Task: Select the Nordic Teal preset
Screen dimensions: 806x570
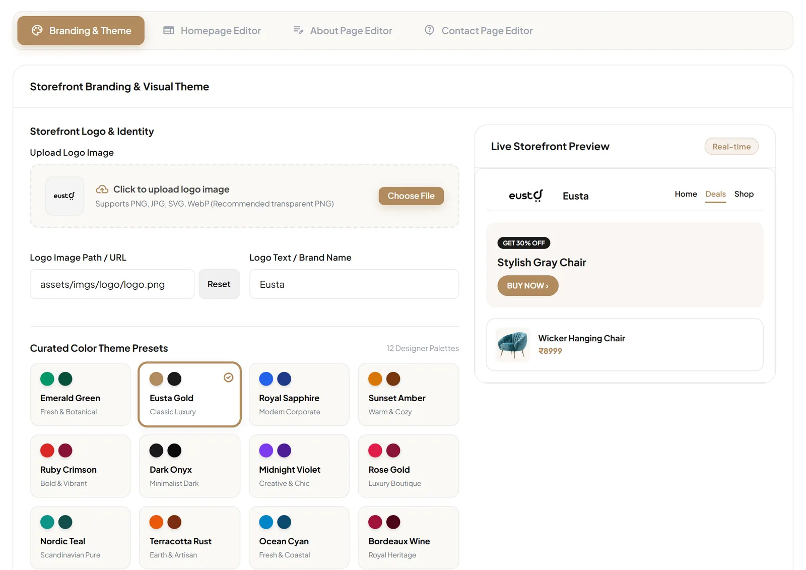Action: (80, 538)
